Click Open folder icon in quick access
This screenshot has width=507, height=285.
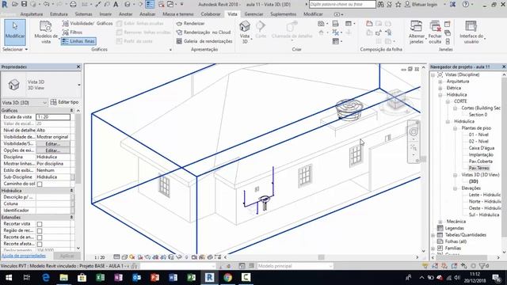(x=15, y=4)
